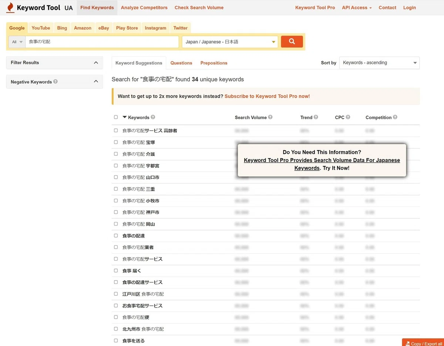
Task: Switch to the YouTube platform tab
Action: point(41,28)
